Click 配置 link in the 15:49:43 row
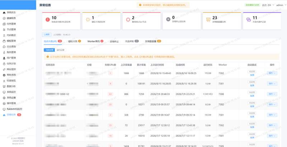 point(252,75)
